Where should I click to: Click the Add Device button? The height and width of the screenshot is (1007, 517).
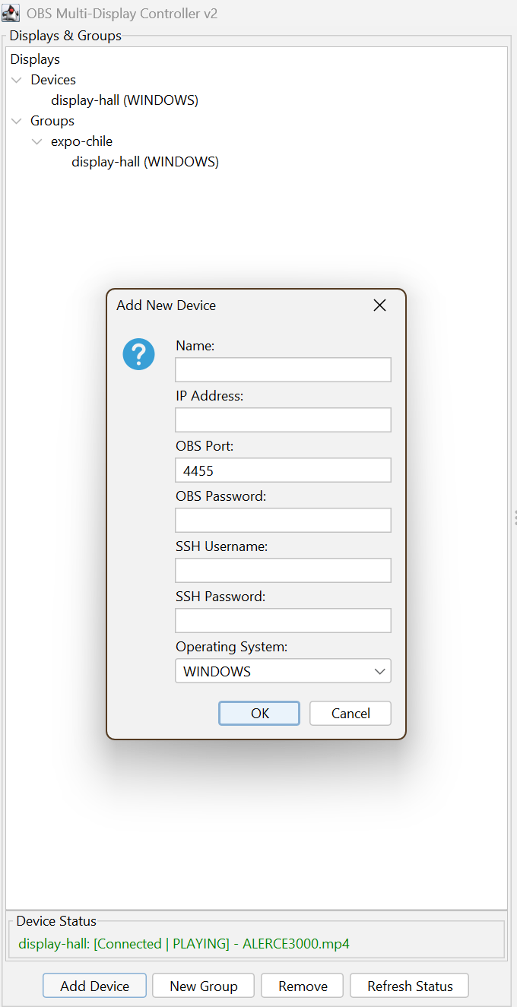click(x=94, y=986)
